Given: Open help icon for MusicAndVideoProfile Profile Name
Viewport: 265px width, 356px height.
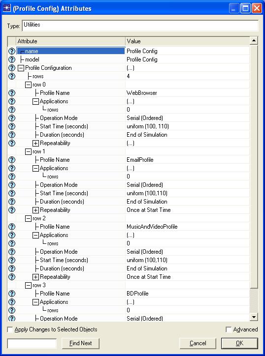Looking at the screenshot, I should click(12, 227).
